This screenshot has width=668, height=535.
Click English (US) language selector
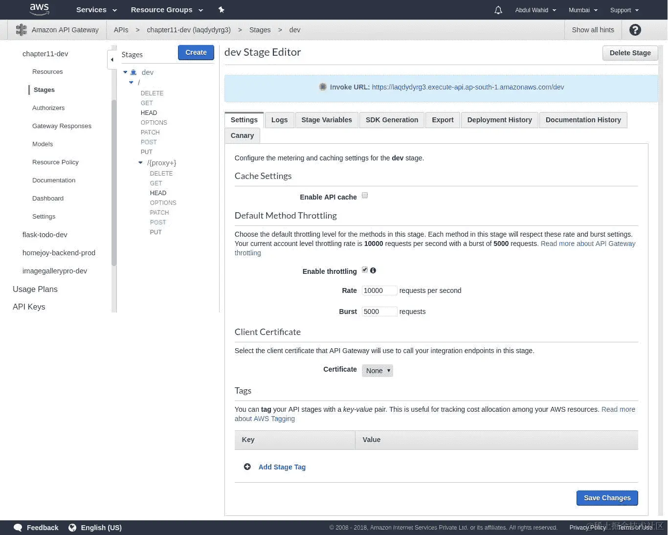point(101,528)
